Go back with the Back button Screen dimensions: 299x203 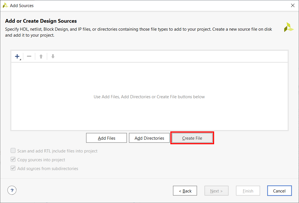pos(185,191)
